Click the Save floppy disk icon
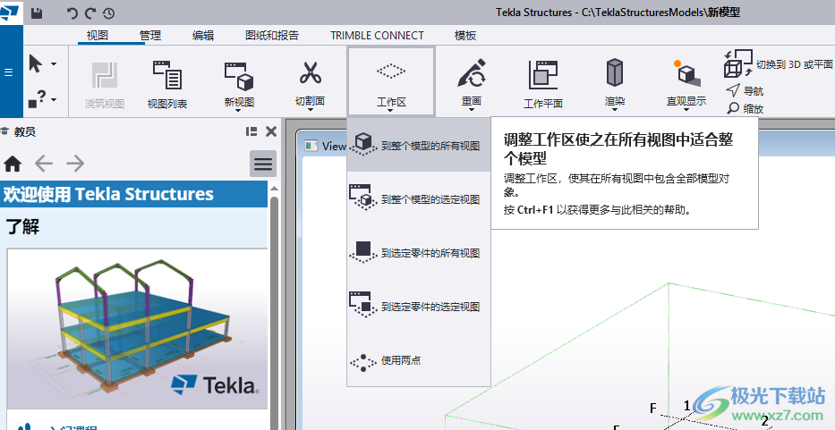Screen dimensions: 835x430 37,13
